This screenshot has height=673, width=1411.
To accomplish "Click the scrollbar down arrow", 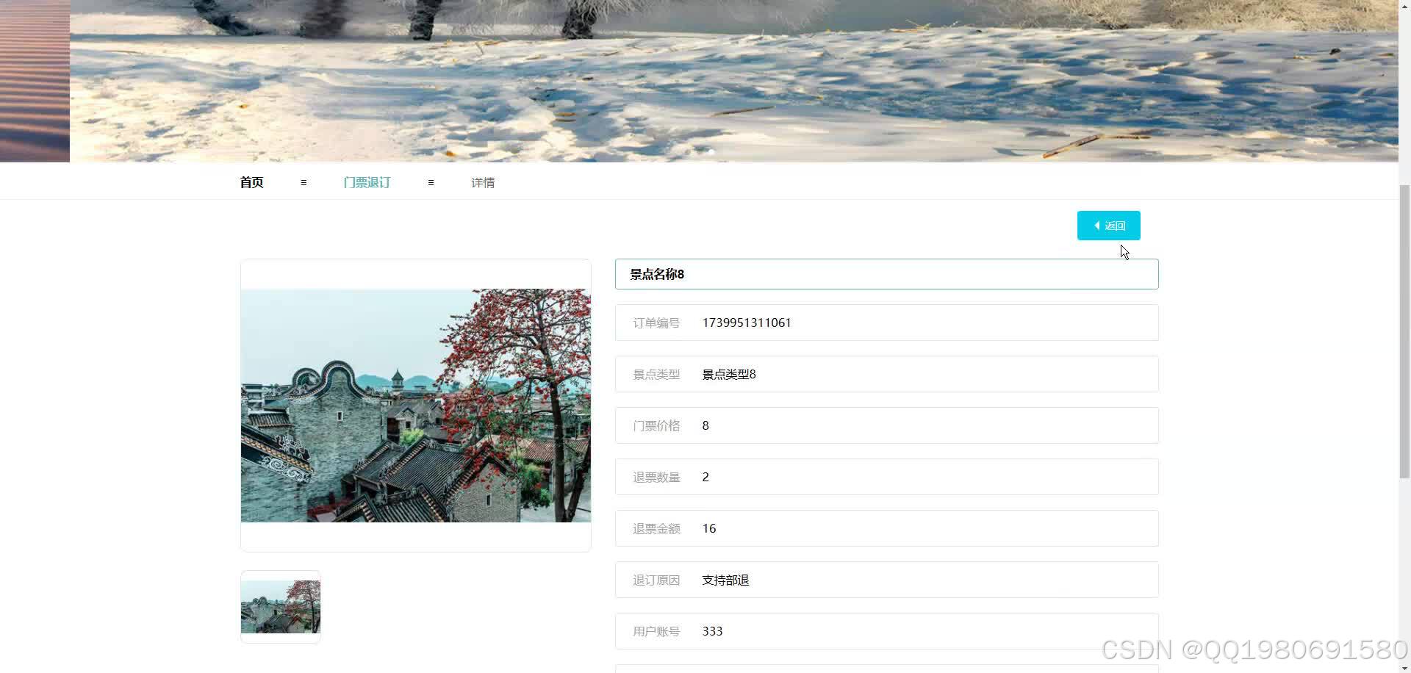I will pos(1404,667).
